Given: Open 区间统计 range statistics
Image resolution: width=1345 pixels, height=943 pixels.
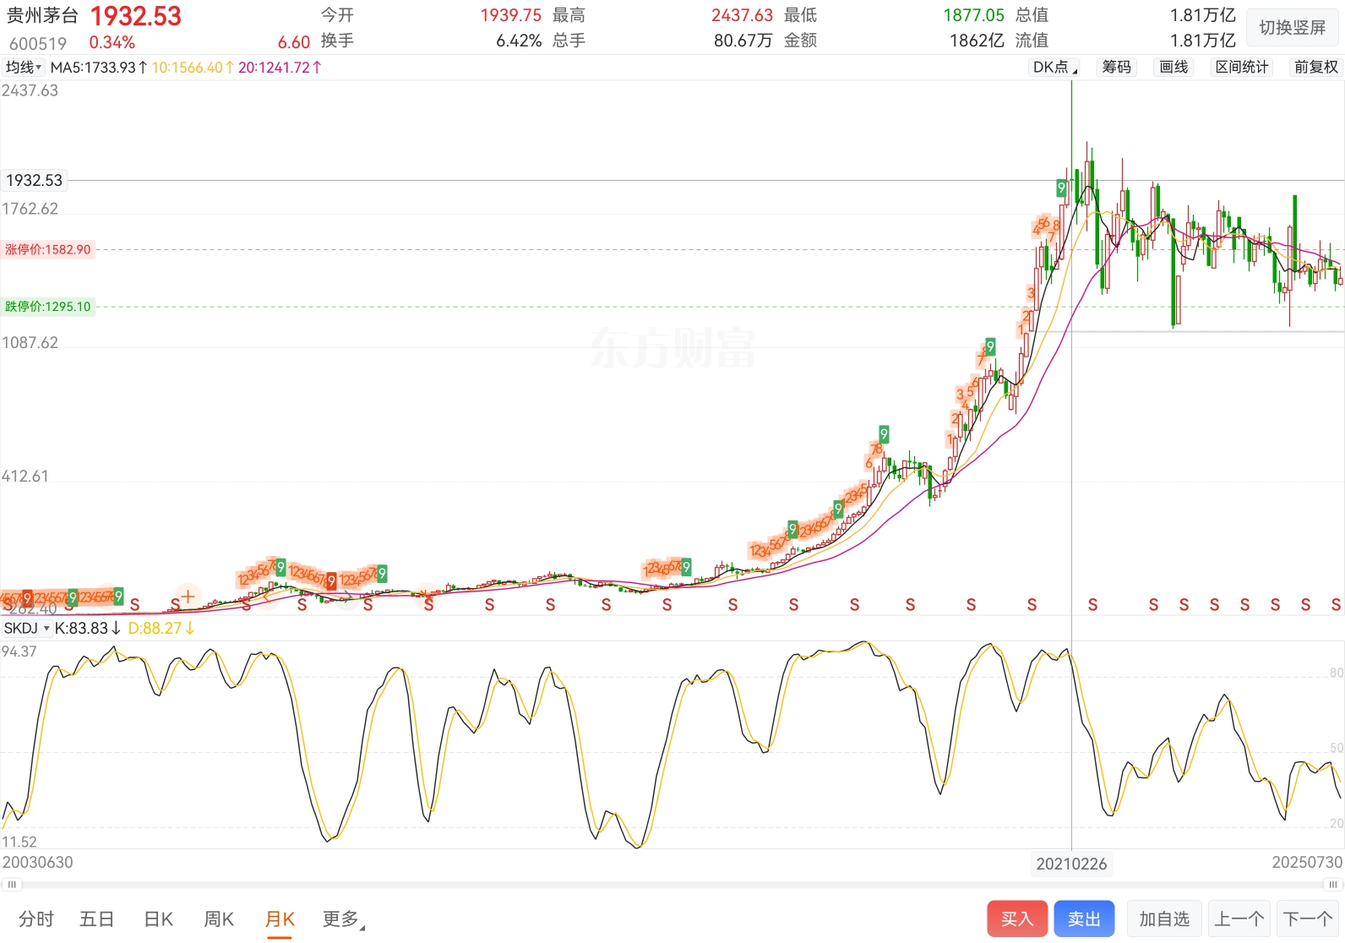Looking at the screenshot, I should pyautogui.click(x=1242, y=68).
